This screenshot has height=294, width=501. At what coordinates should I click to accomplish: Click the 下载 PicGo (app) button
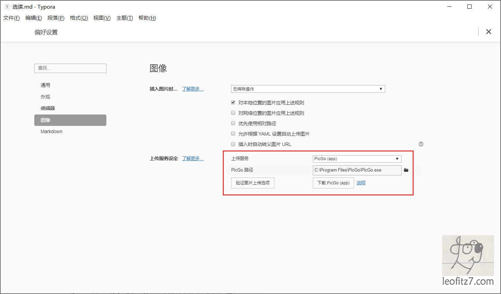333,183
